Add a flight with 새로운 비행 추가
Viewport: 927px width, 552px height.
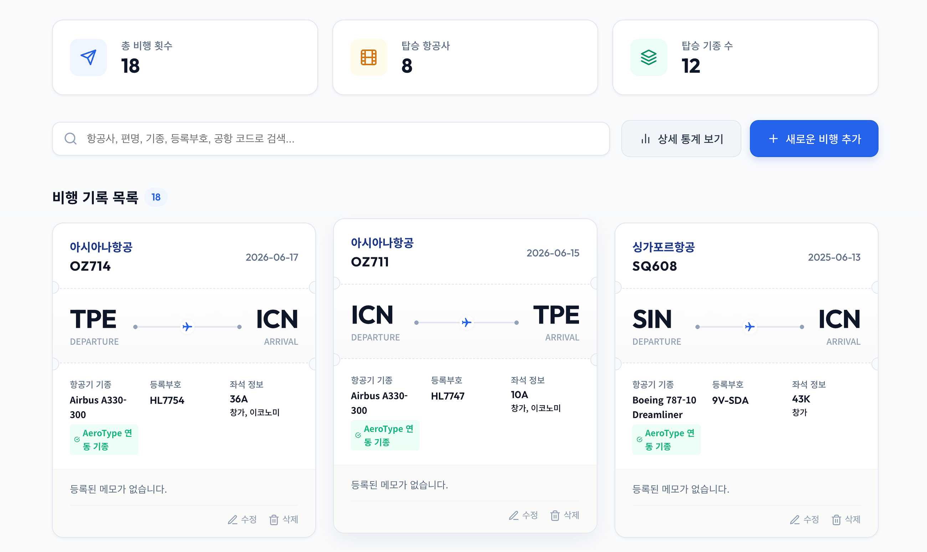(814, 139)
